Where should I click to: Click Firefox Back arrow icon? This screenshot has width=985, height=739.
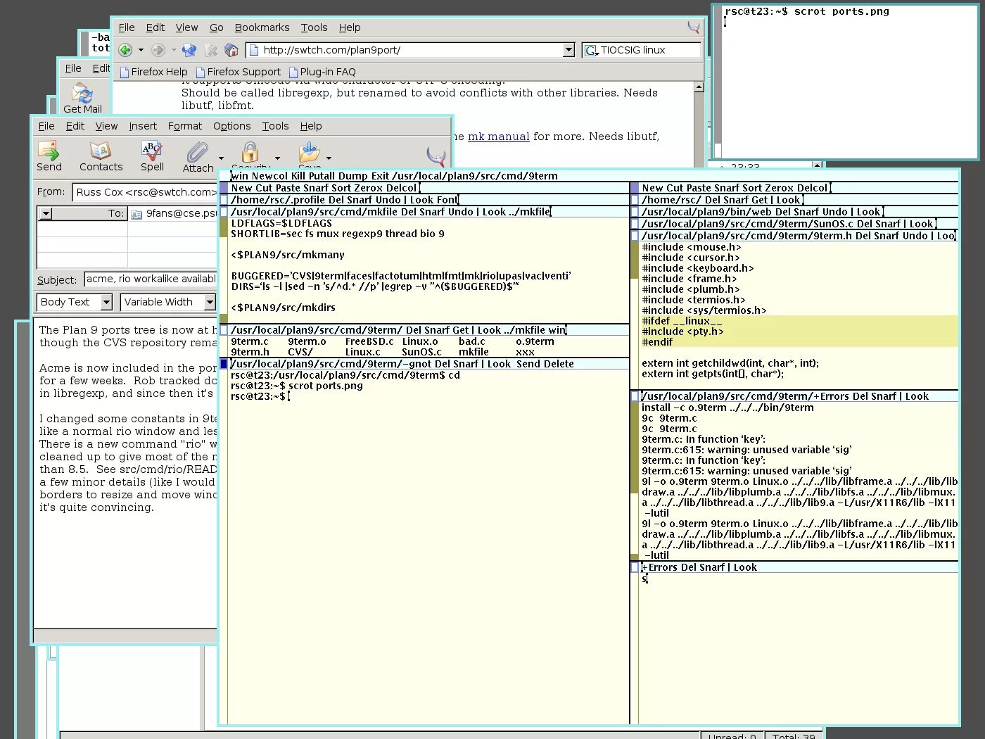point(125,50)
